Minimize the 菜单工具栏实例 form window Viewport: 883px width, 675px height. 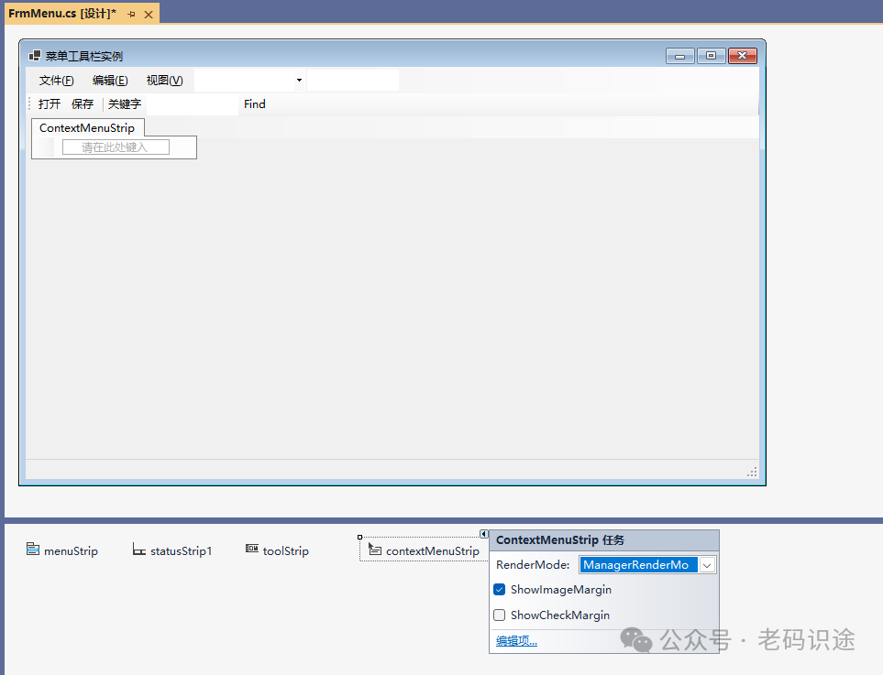tap(680, 56)
